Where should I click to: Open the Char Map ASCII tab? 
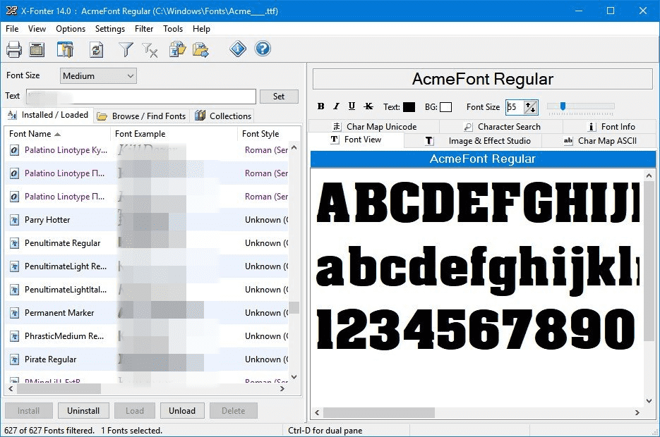(x=600, y=141)
